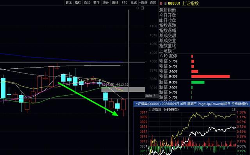Click the 涨幅 3-5% label
This screenshot has height=155, width=250.
(168, 71)
